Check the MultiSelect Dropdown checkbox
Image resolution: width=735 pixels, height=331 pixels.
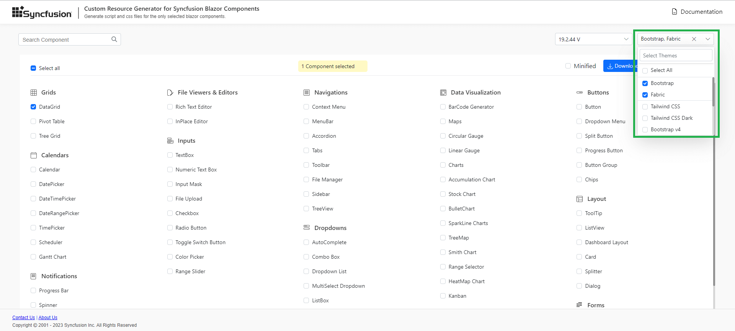click(306, 286)
